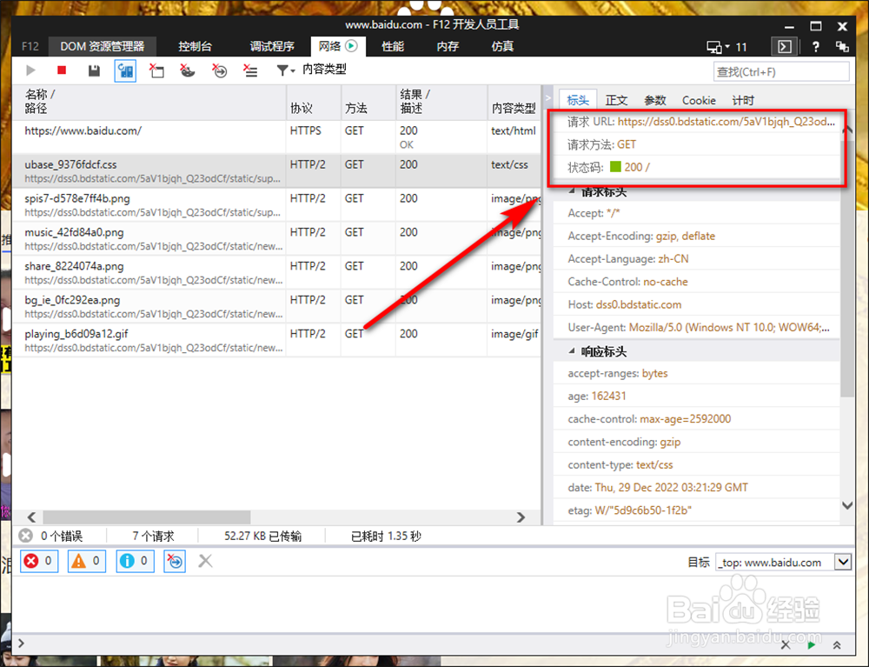
Task: Collapse the 响应标头 section
Action: [x=572, y=351]
